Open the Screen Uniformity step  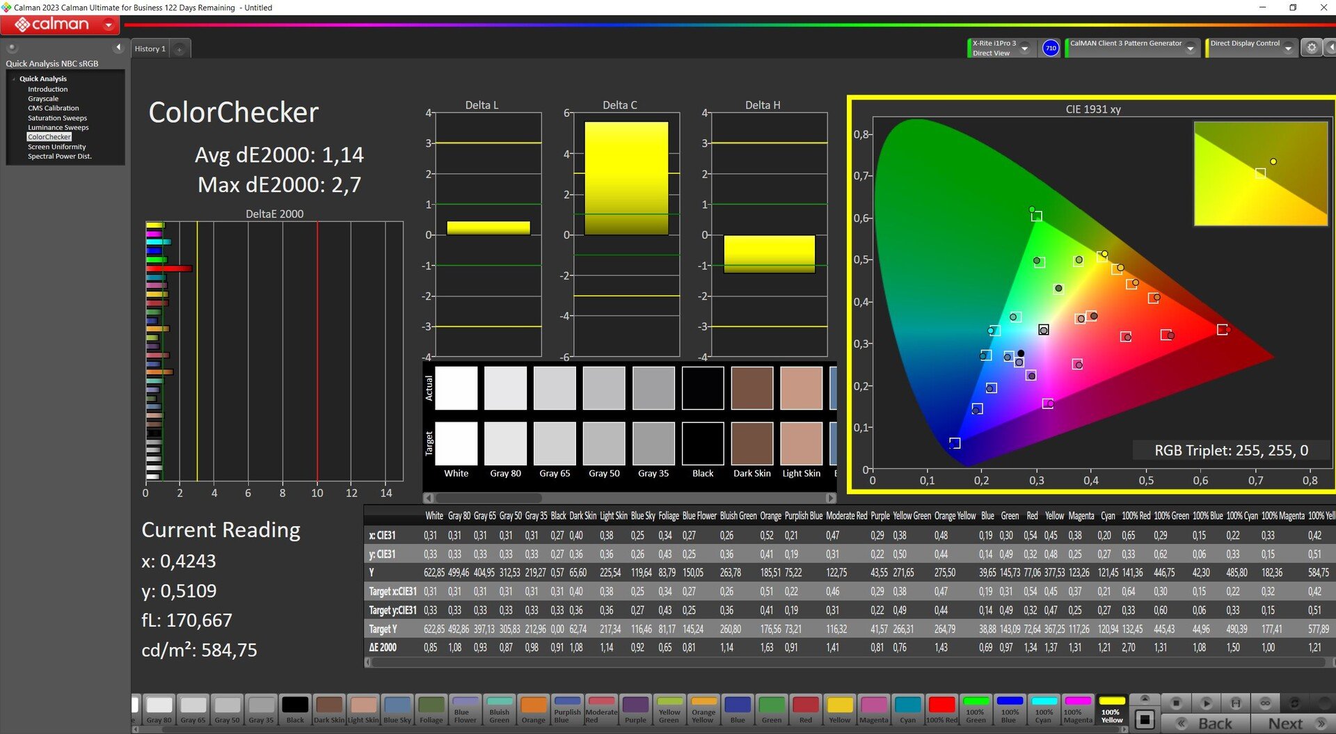point(56,147)
